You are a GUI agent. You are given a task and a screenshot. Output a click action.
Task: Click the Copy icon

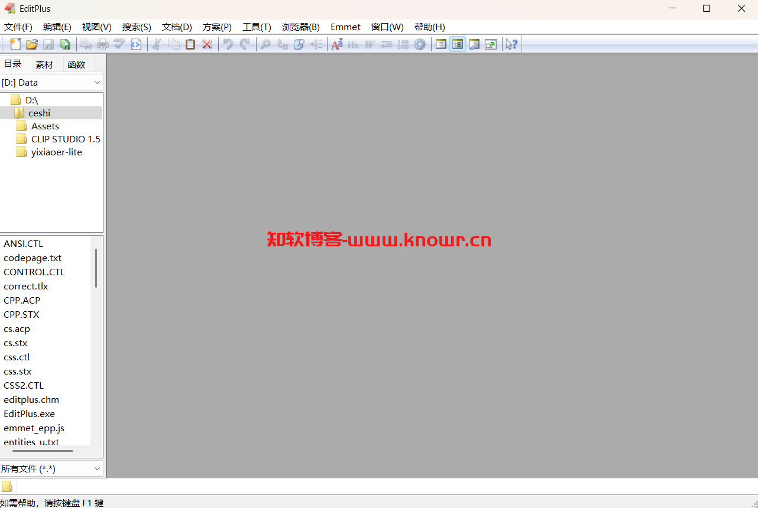click(x=174, y=44)
